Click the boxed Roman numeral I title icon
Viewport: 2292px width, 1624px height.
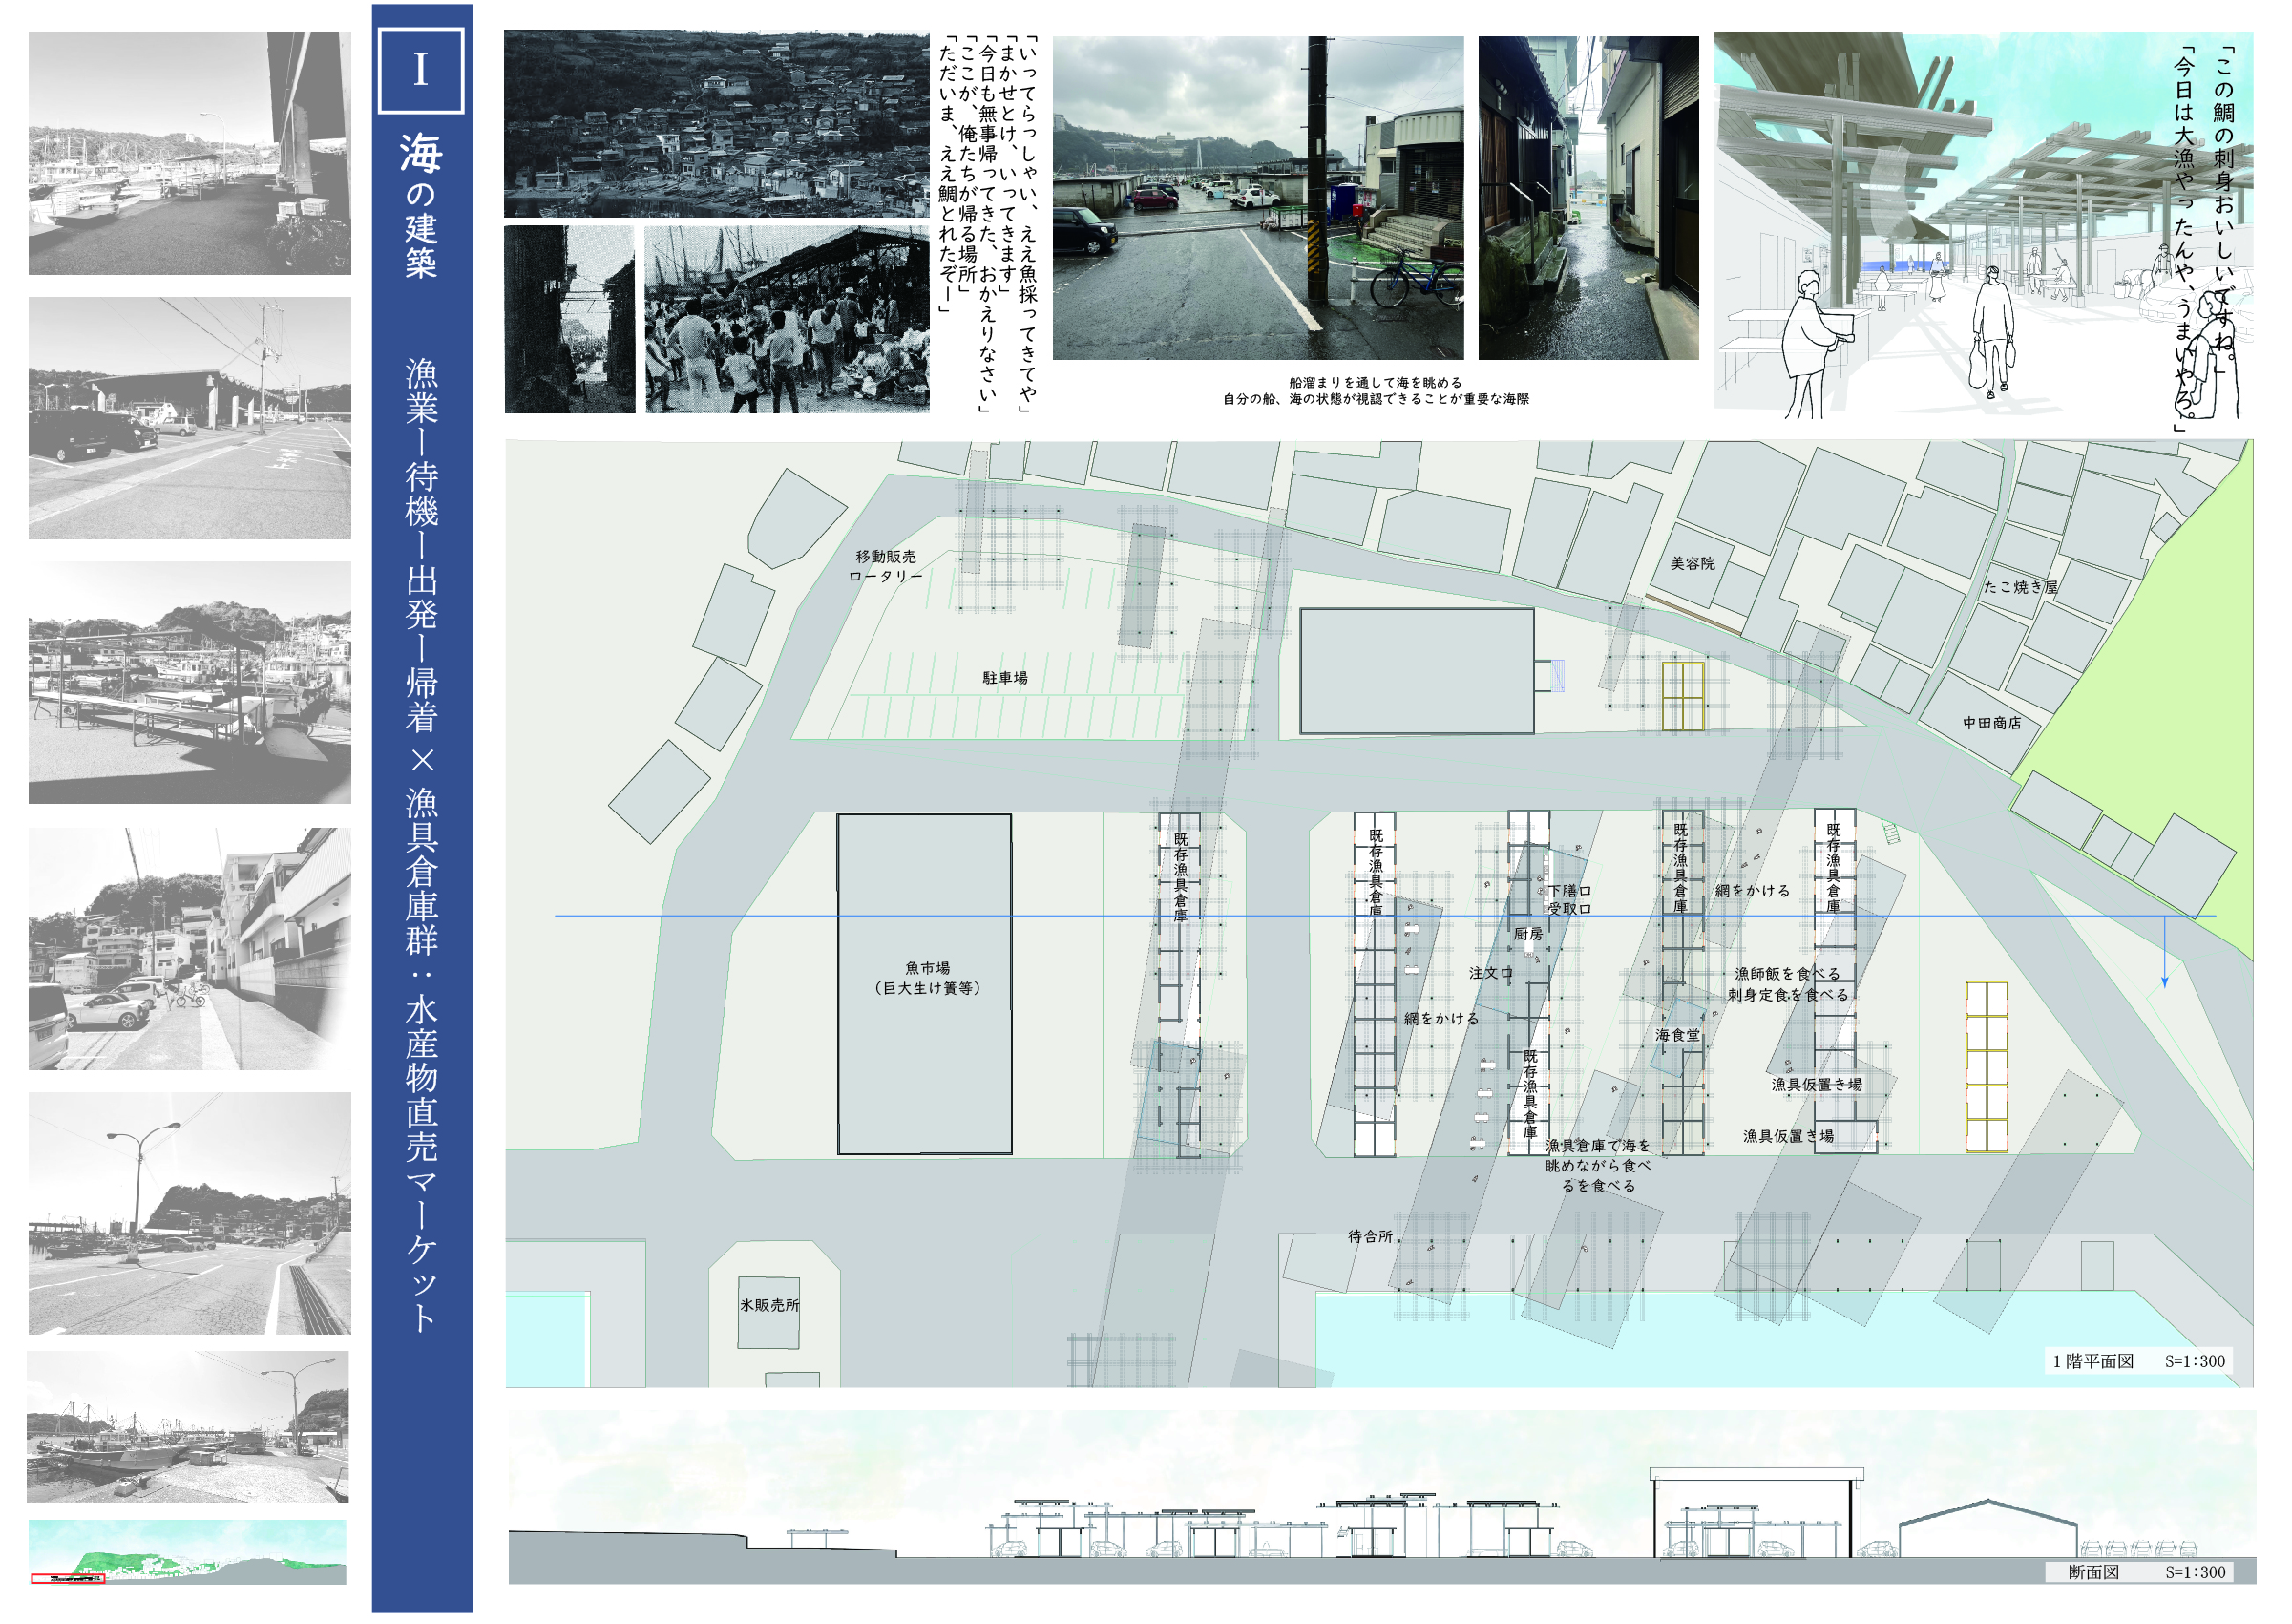421,71
